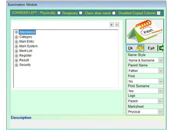This screenshot has height=130, width=173.
Task: Open the Logo dropdown
Action: pos(160,101)
